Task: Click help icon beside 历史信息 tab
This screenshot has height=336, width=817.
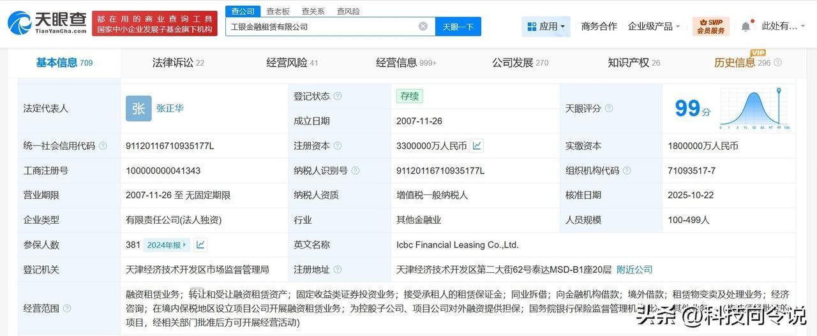Action: (777, 62)
